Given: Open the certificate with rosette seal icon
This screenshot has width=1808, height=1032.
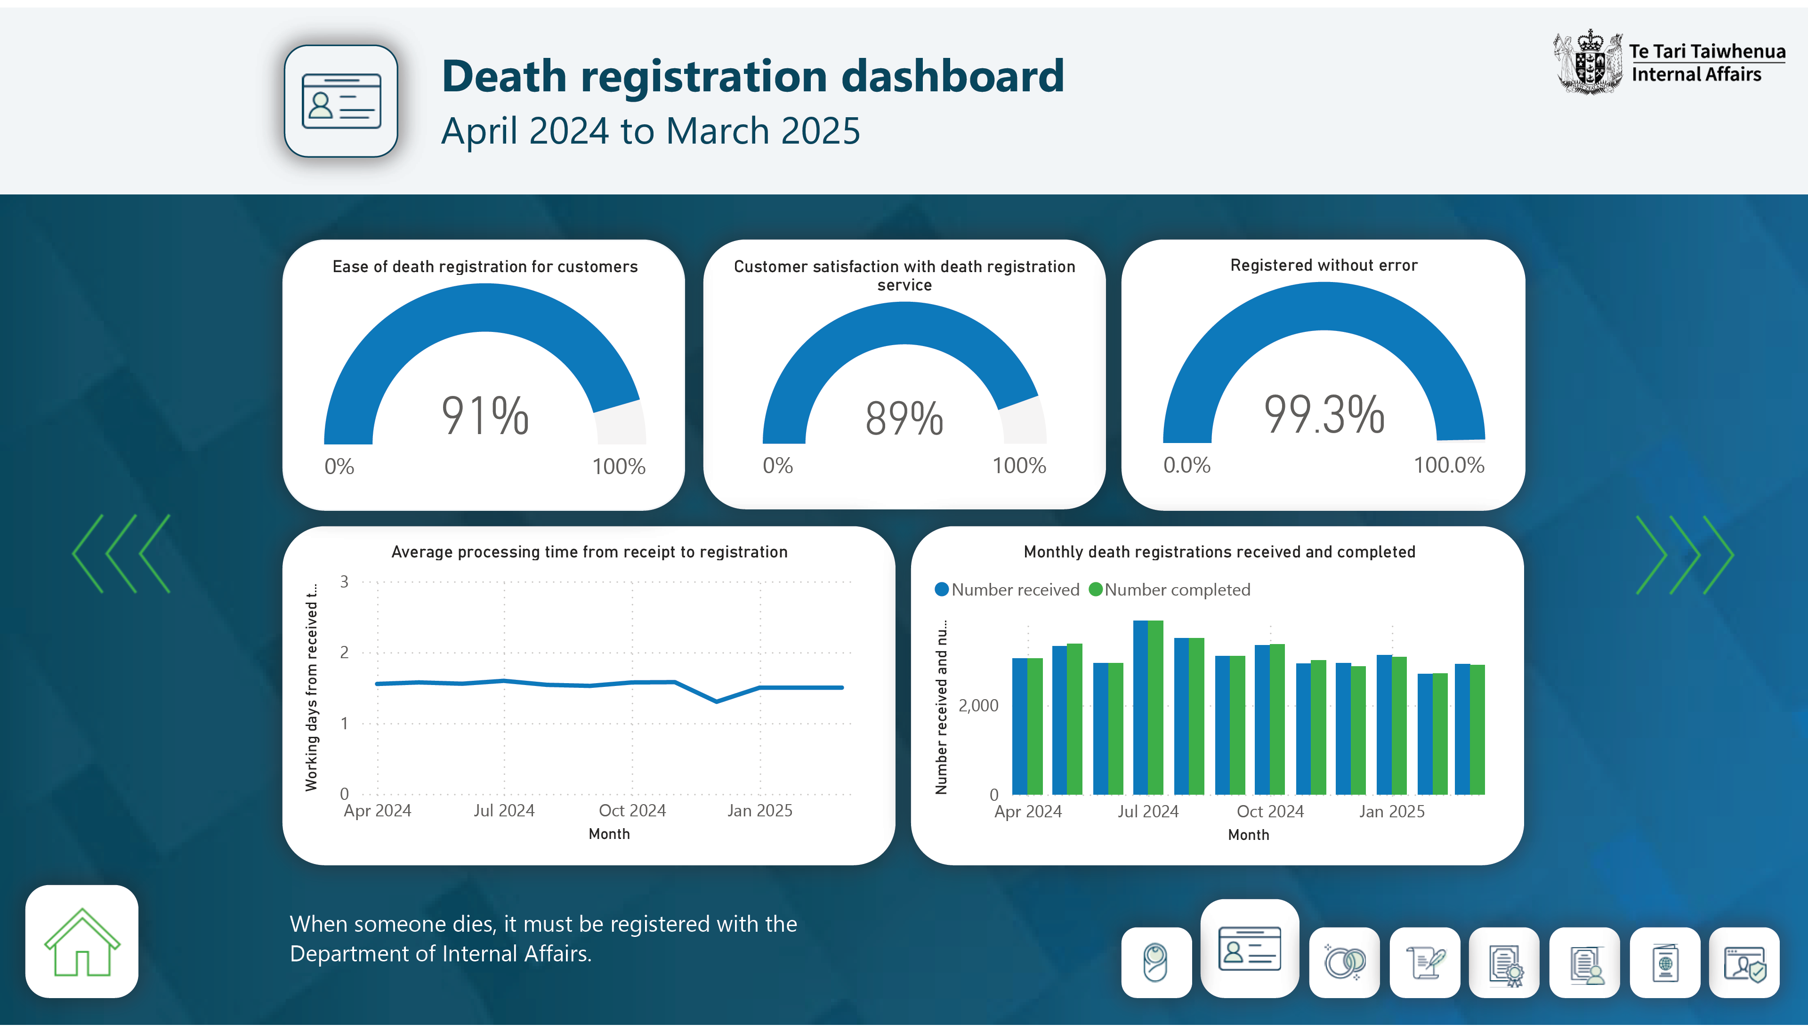Looking at the screenshot, I should click(1504, 962).
